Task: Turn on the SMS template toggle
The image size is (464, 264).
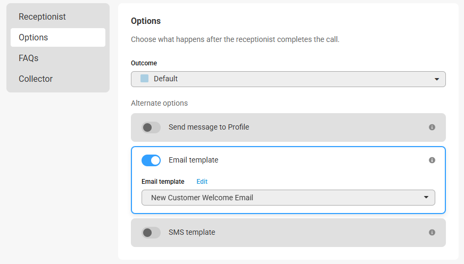Action: pos(151,233)
